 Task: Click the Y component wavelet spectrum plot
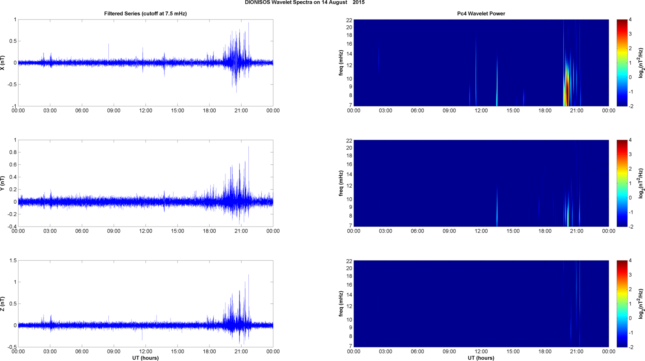(481, 183)
